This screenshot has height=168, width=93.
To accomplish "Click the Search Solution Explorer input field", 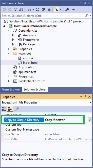I will [43, 16].
